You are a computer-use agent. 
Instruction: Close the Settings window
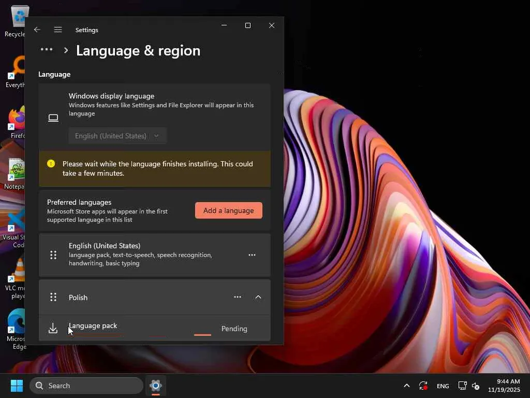[272, 25]
